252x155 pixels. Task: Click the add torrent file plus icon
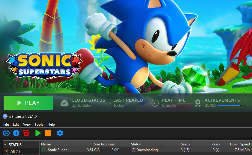click(x=16, y=133)
